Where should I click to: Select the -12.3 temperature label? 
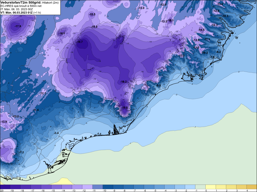[215, 25]
